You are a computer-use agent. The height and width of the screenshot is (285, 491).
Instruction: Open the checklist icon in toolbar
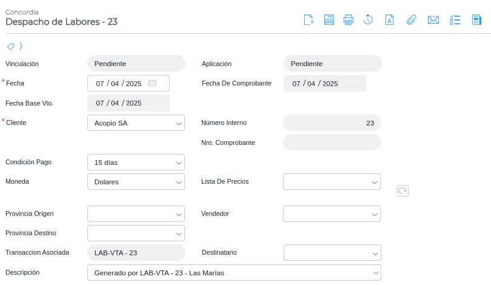[455, 20]
